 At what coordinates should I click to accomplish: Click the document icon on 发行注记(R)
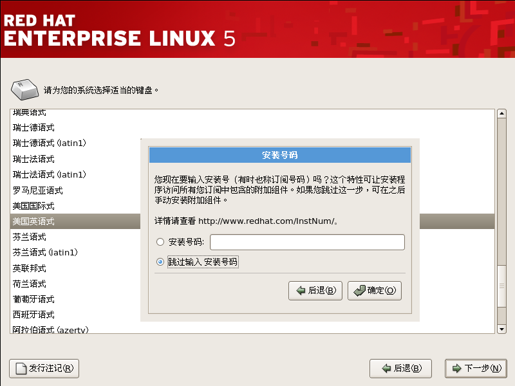[x=21, y=368]
